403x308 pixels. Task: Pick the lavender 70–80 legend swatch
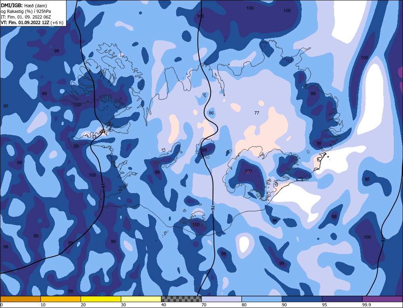(222, 299)
